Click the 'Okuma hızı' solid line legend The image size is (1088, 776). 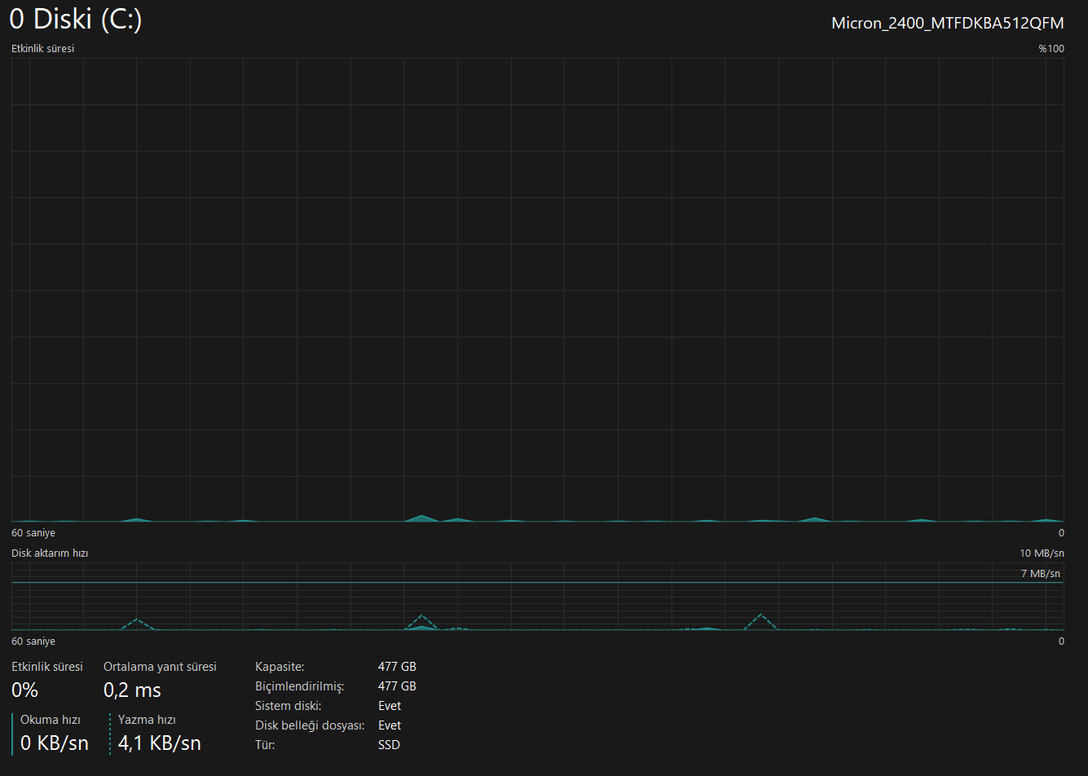click(13, 734)
